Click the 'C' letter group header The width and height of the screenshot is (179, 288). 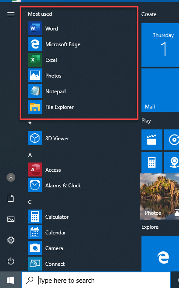tap(30, 202)
